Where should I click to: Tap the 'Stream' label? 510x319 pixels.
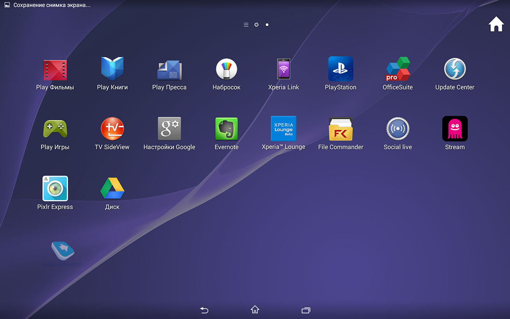pos(455,147)
